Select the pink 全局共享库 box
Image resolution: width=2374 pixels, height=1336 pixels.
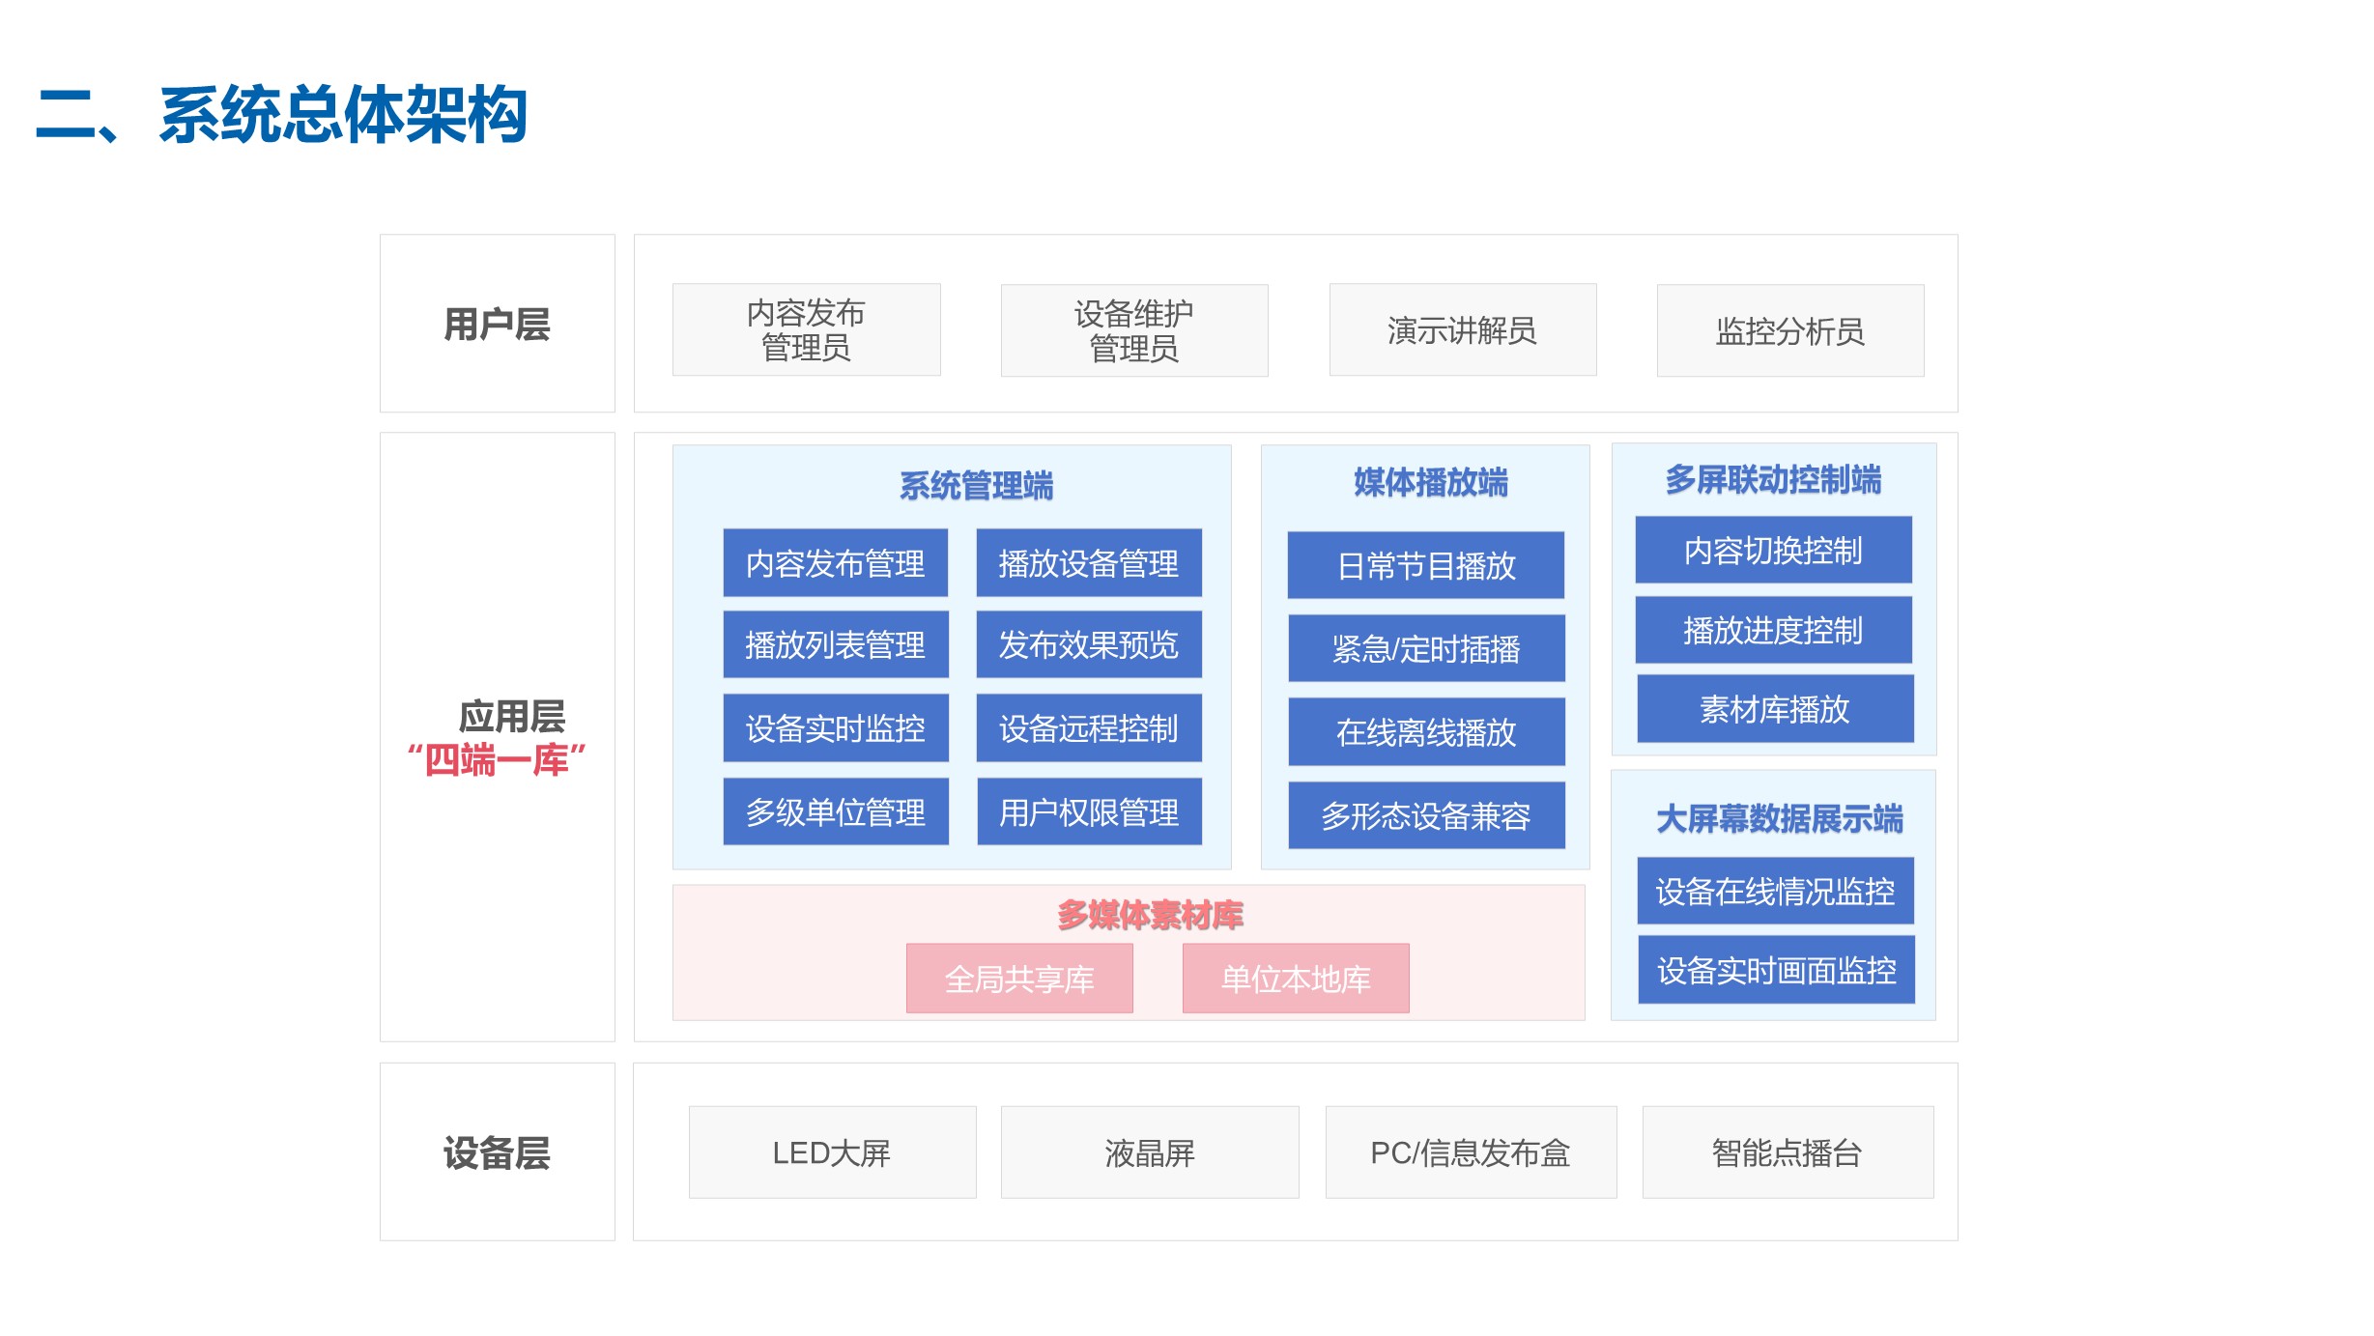point(1018,979)
